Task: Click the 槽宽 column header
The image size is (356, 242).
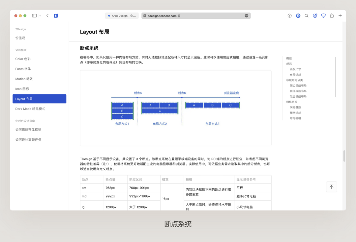Action: 172,179
